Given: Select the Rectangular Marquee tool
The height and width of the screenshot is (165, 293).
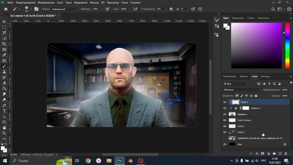Looking at the screenshot, I should pyautogui.click(x=4, y=27).
